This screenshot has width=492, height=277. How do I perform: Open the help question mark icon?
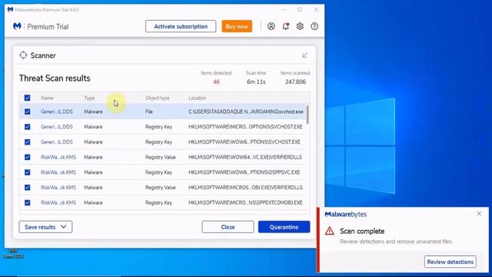[314, 26]
